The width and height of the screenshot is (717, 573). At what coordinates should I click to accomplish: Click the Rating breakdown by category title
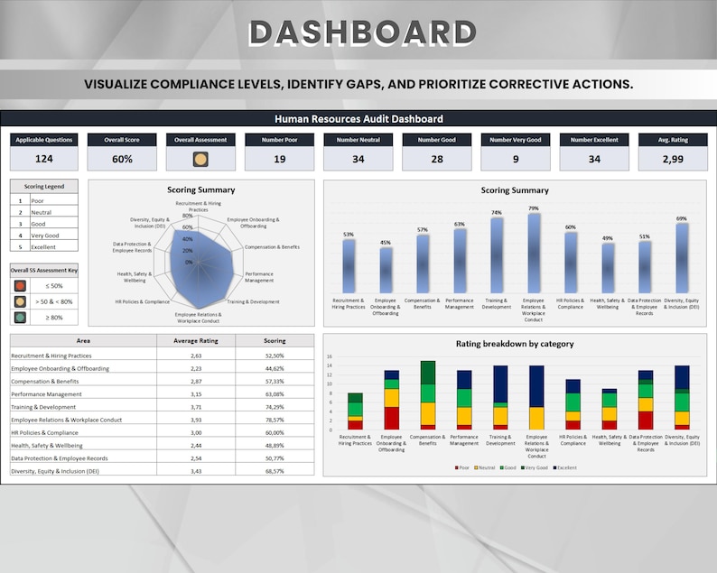(515, 344)
